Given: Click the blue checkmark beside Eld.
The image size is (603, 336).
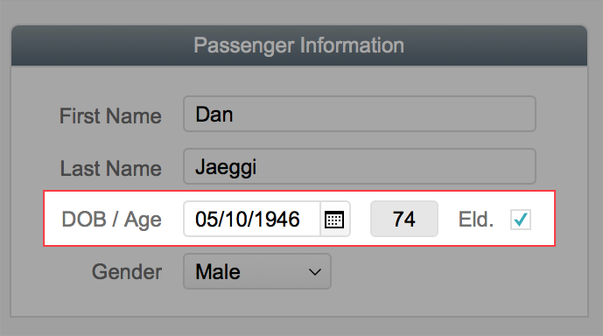Looking at the screenshot, I should pos(521,220).
